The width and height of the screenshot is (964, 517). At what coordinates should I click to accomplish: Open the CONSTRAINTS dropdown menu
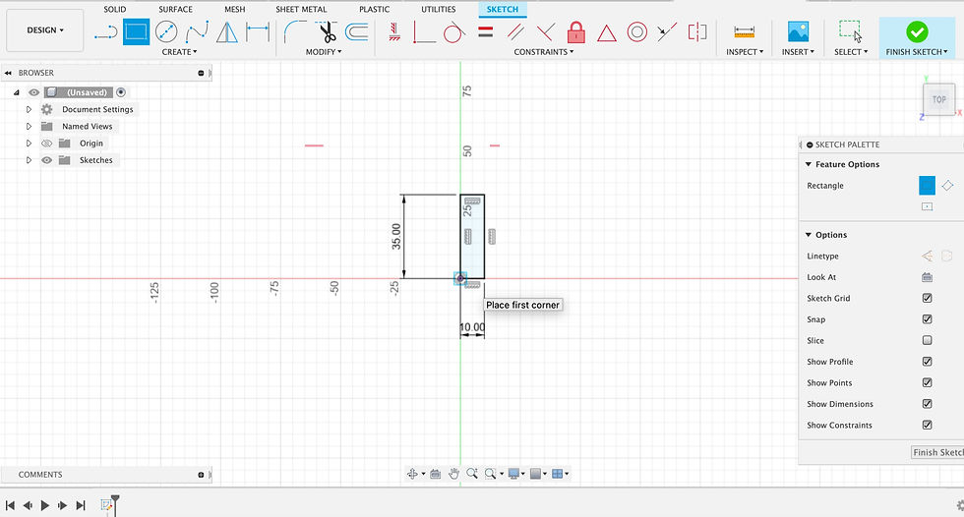543,52
